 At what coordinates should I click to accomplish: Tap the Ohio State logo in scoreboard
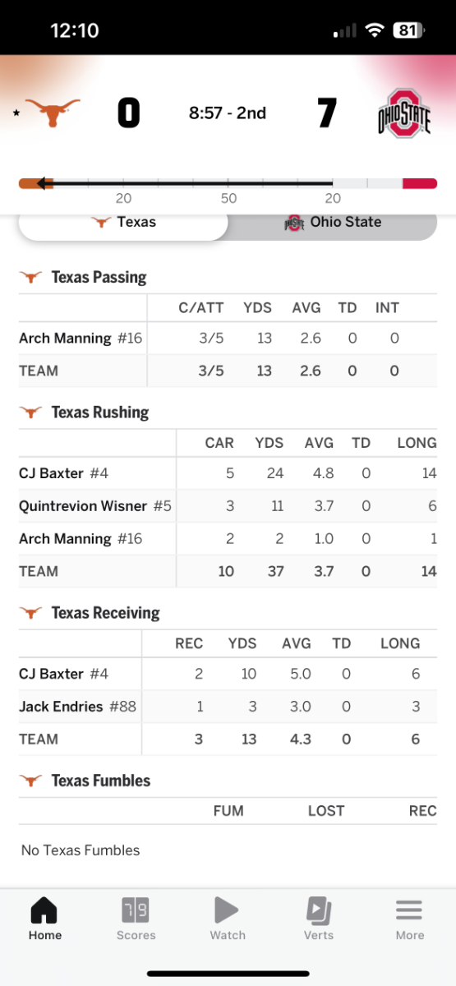pos(404,113)
